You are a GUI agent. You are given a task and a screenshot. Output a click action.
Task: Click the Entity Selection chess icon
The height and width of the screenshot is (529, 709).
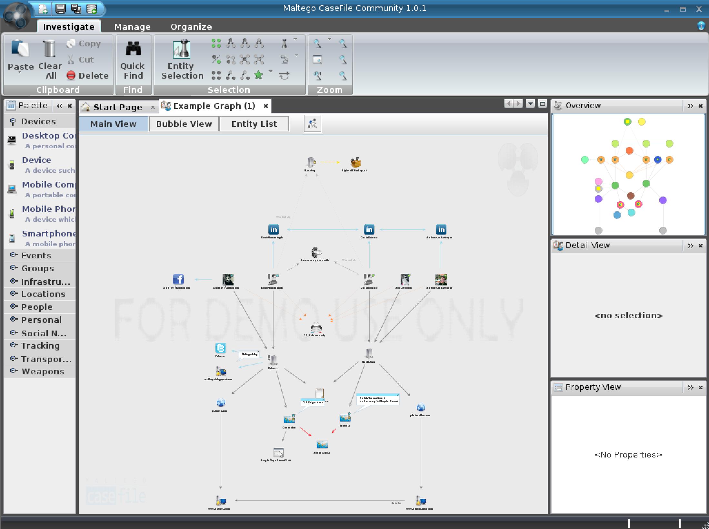point(182,49)
